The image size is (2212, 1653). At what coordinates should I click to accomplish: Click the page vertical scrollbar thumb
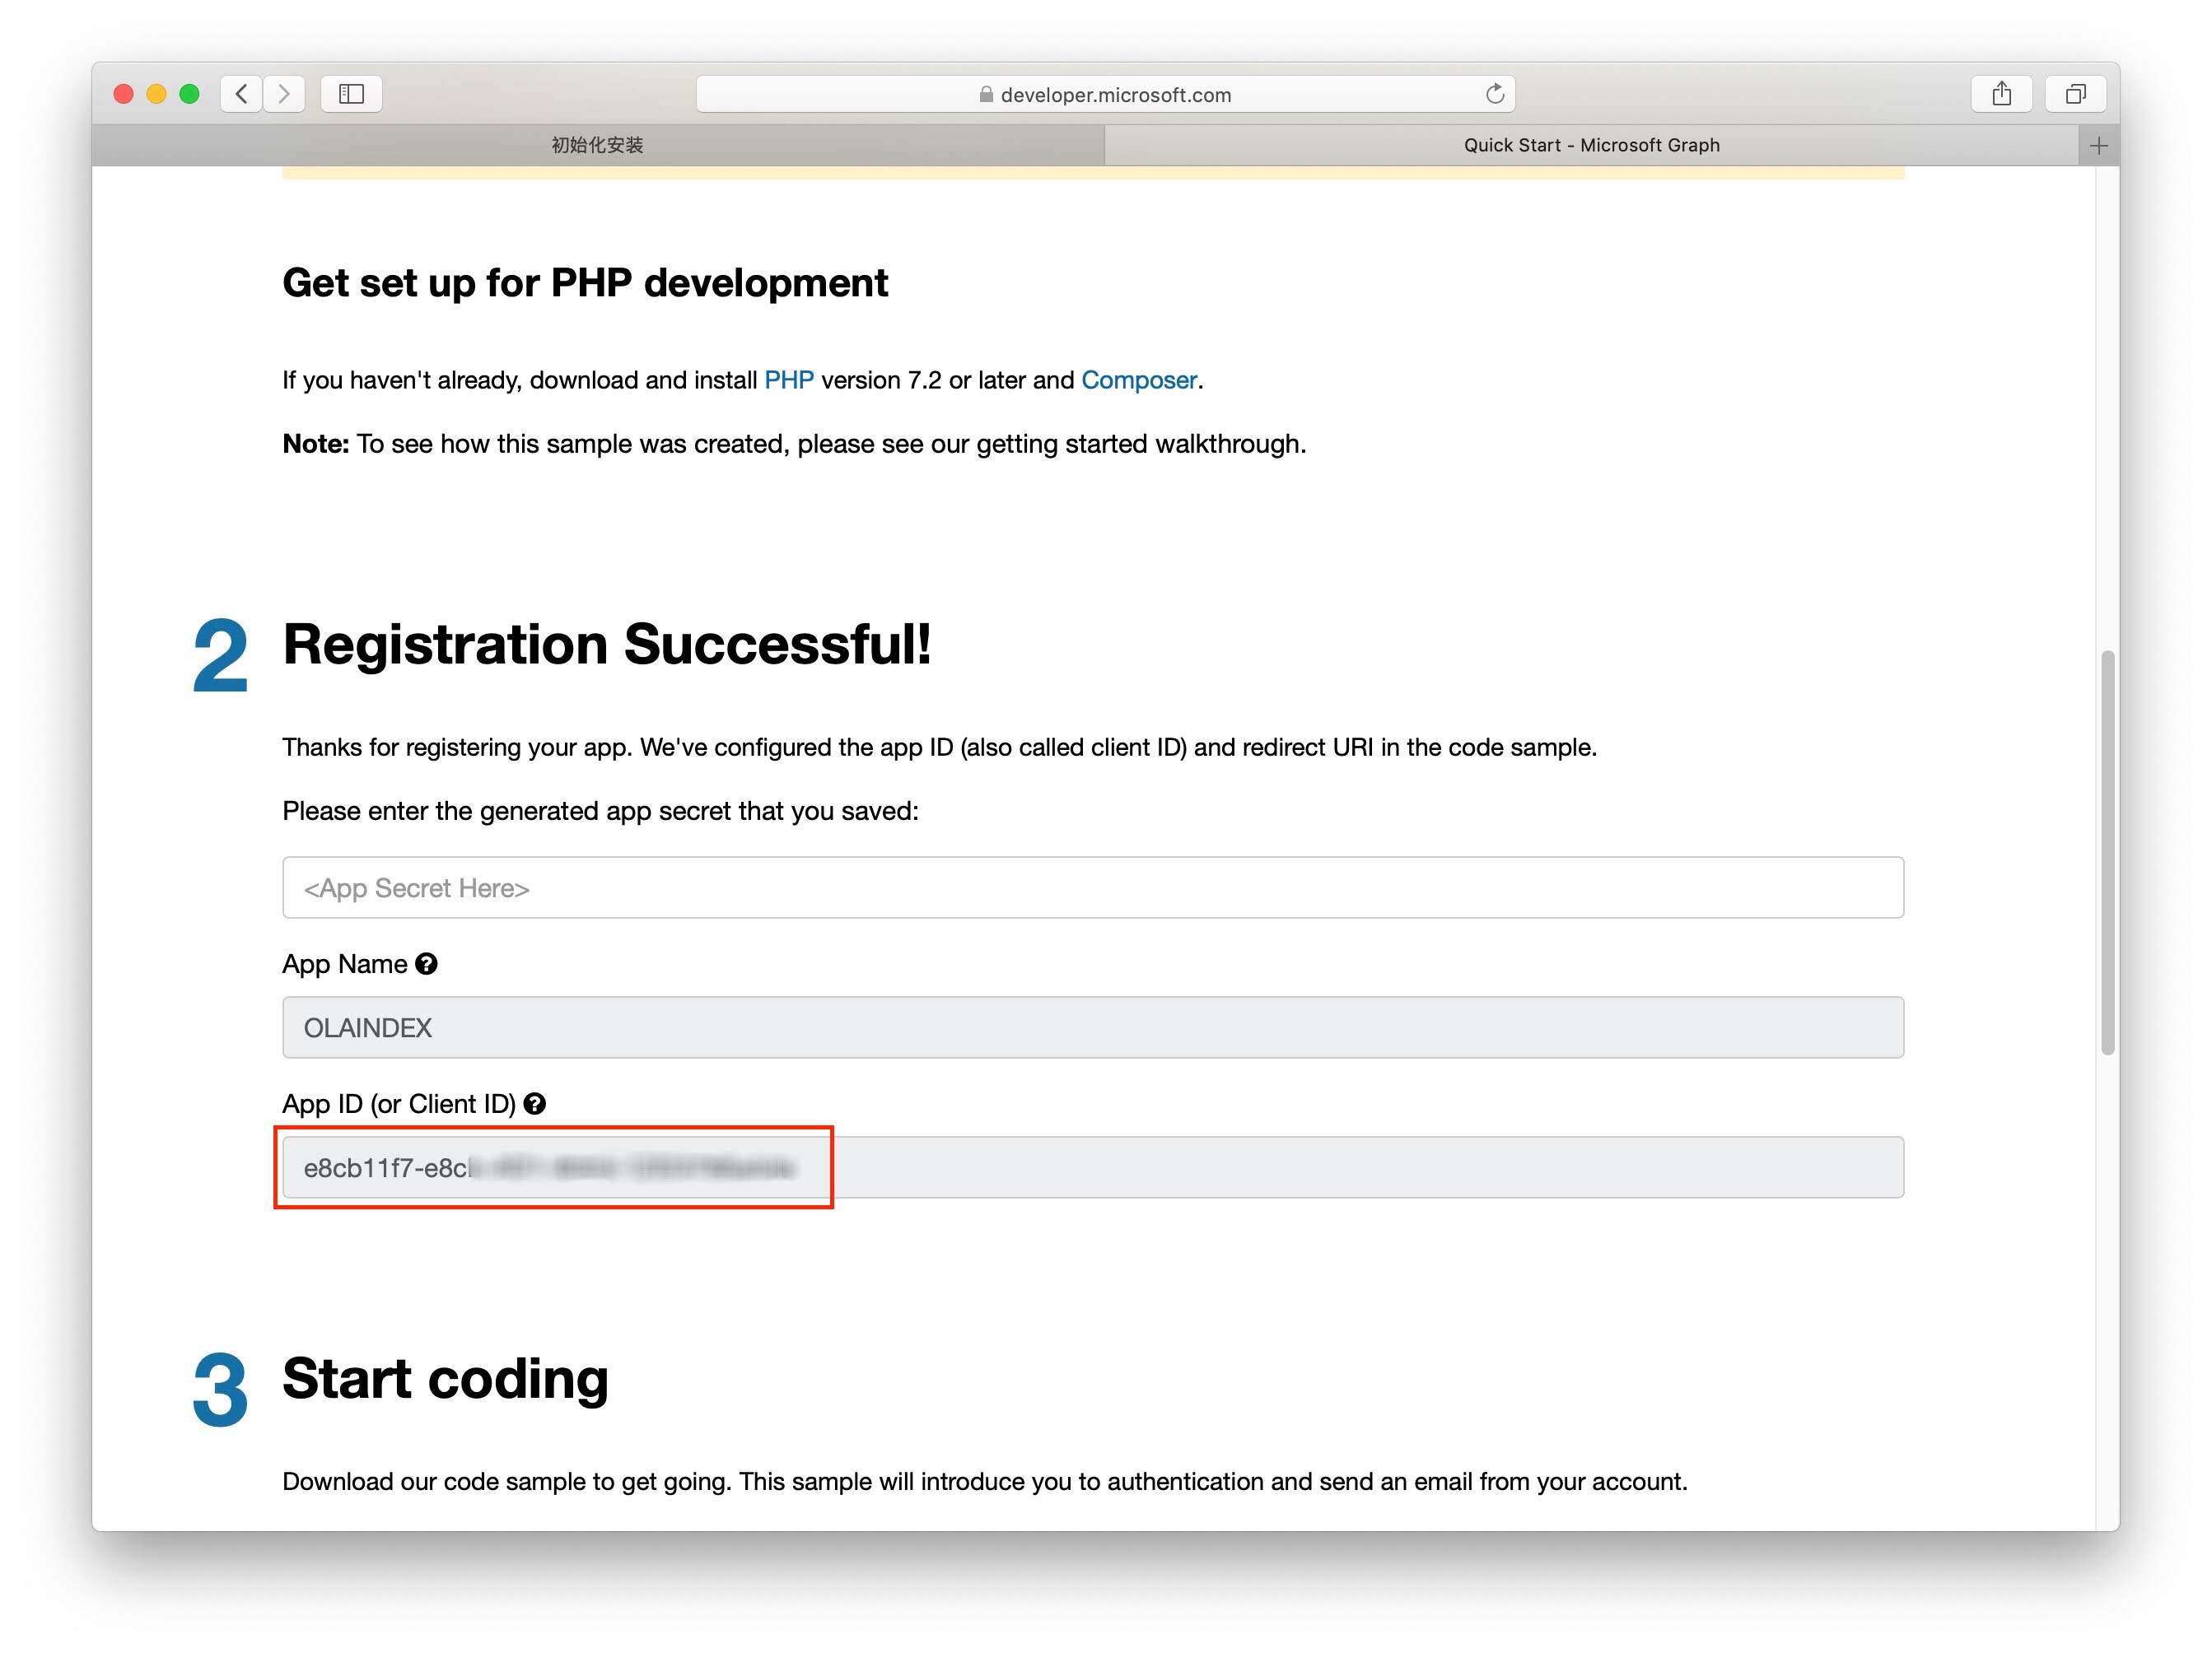[2107, 851]
